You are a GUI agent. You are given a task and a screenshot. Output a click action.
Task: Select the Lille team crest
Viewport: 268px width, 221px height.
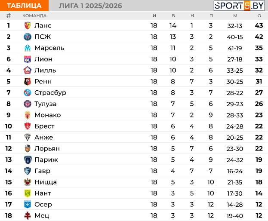coord(28,70)
